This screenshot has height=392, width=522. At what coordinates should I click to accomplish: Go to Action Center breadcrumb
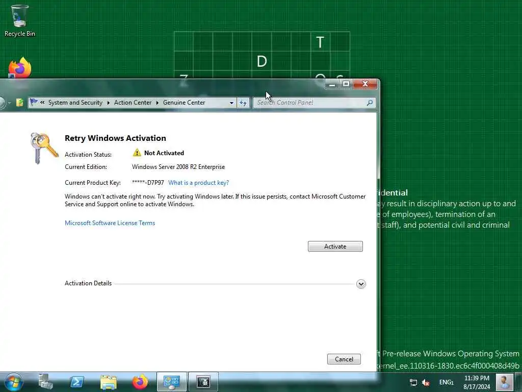click(x=133, y=103)
